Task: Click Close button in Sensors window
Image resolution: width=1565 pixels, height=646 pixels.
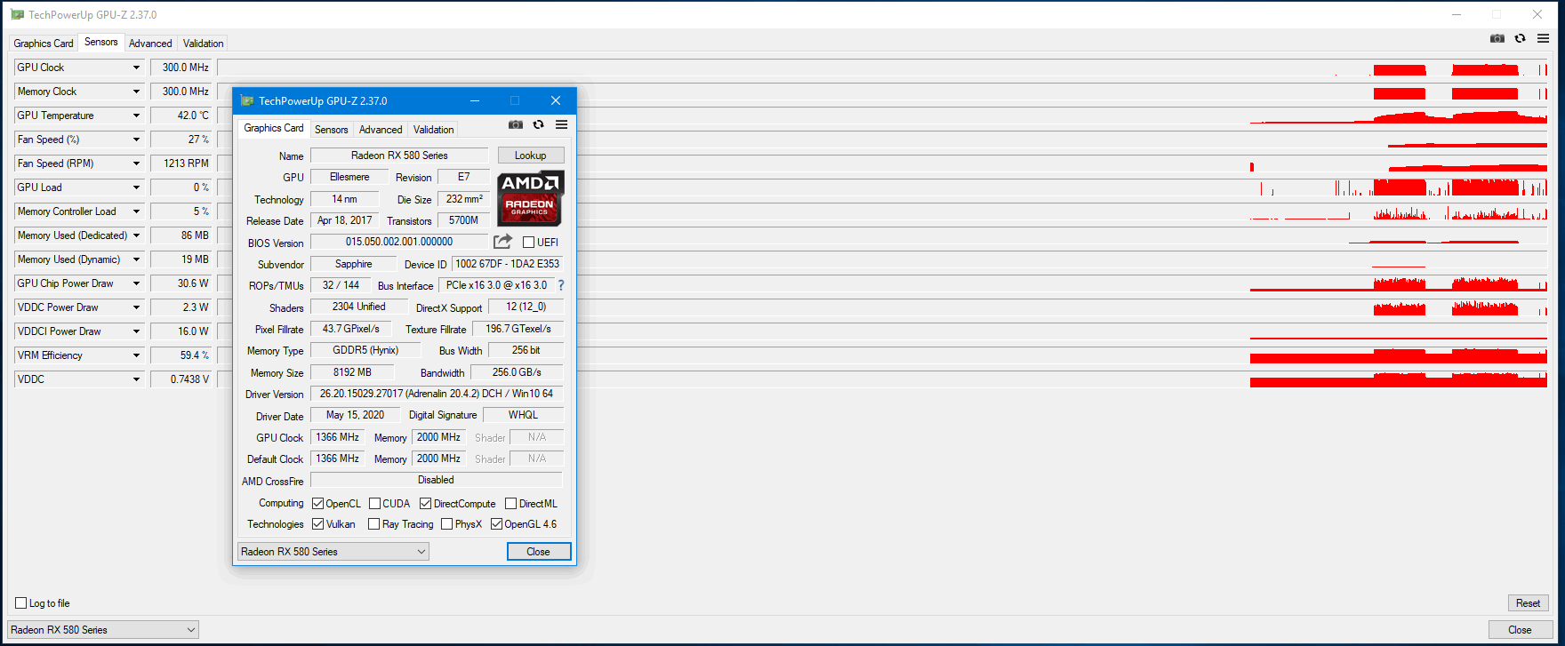Action: tap(1520, 630)
